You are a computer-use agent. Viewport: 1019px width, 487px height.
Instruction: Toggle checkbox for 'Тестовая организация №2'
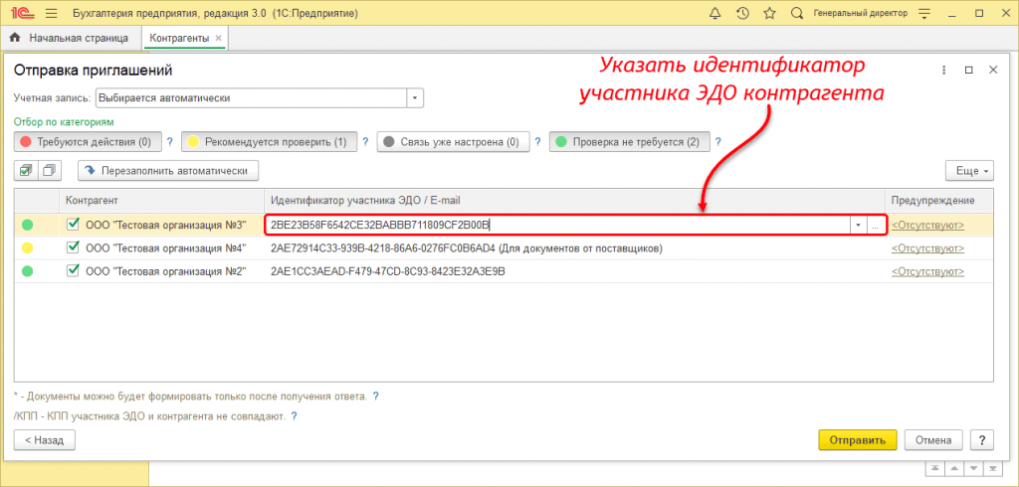(73, 270)
